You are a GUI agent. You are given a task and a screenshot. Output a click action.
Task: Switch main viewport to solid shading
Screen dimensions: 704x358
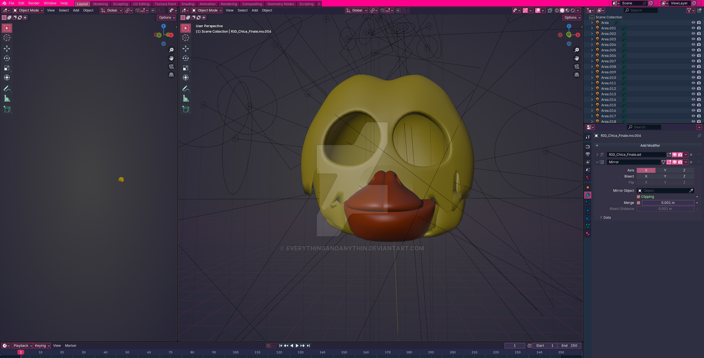coord(562,10)
